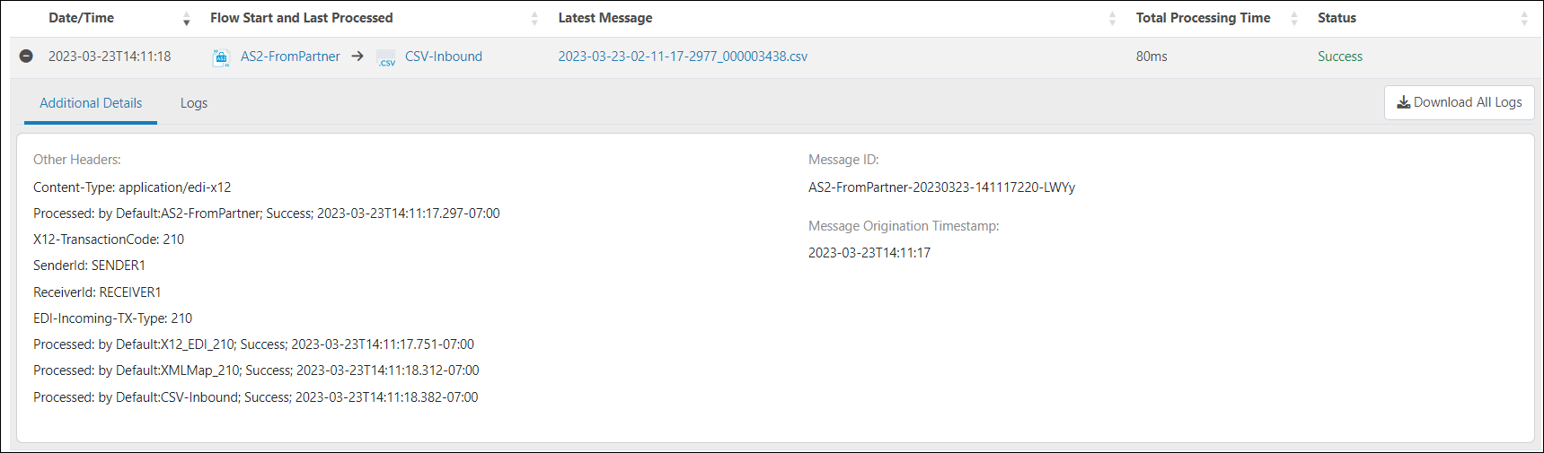Click the AS2-FromPartner connector icon
The width and height of the screenshot is (1544, 453).
221,57
